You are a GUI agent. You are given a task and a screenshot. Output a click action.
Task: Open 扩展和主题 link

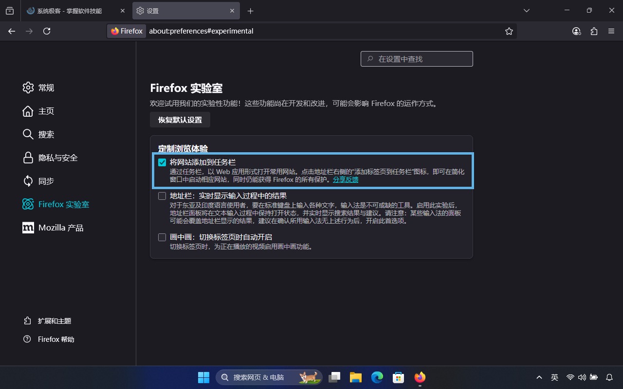coord(48,321)
